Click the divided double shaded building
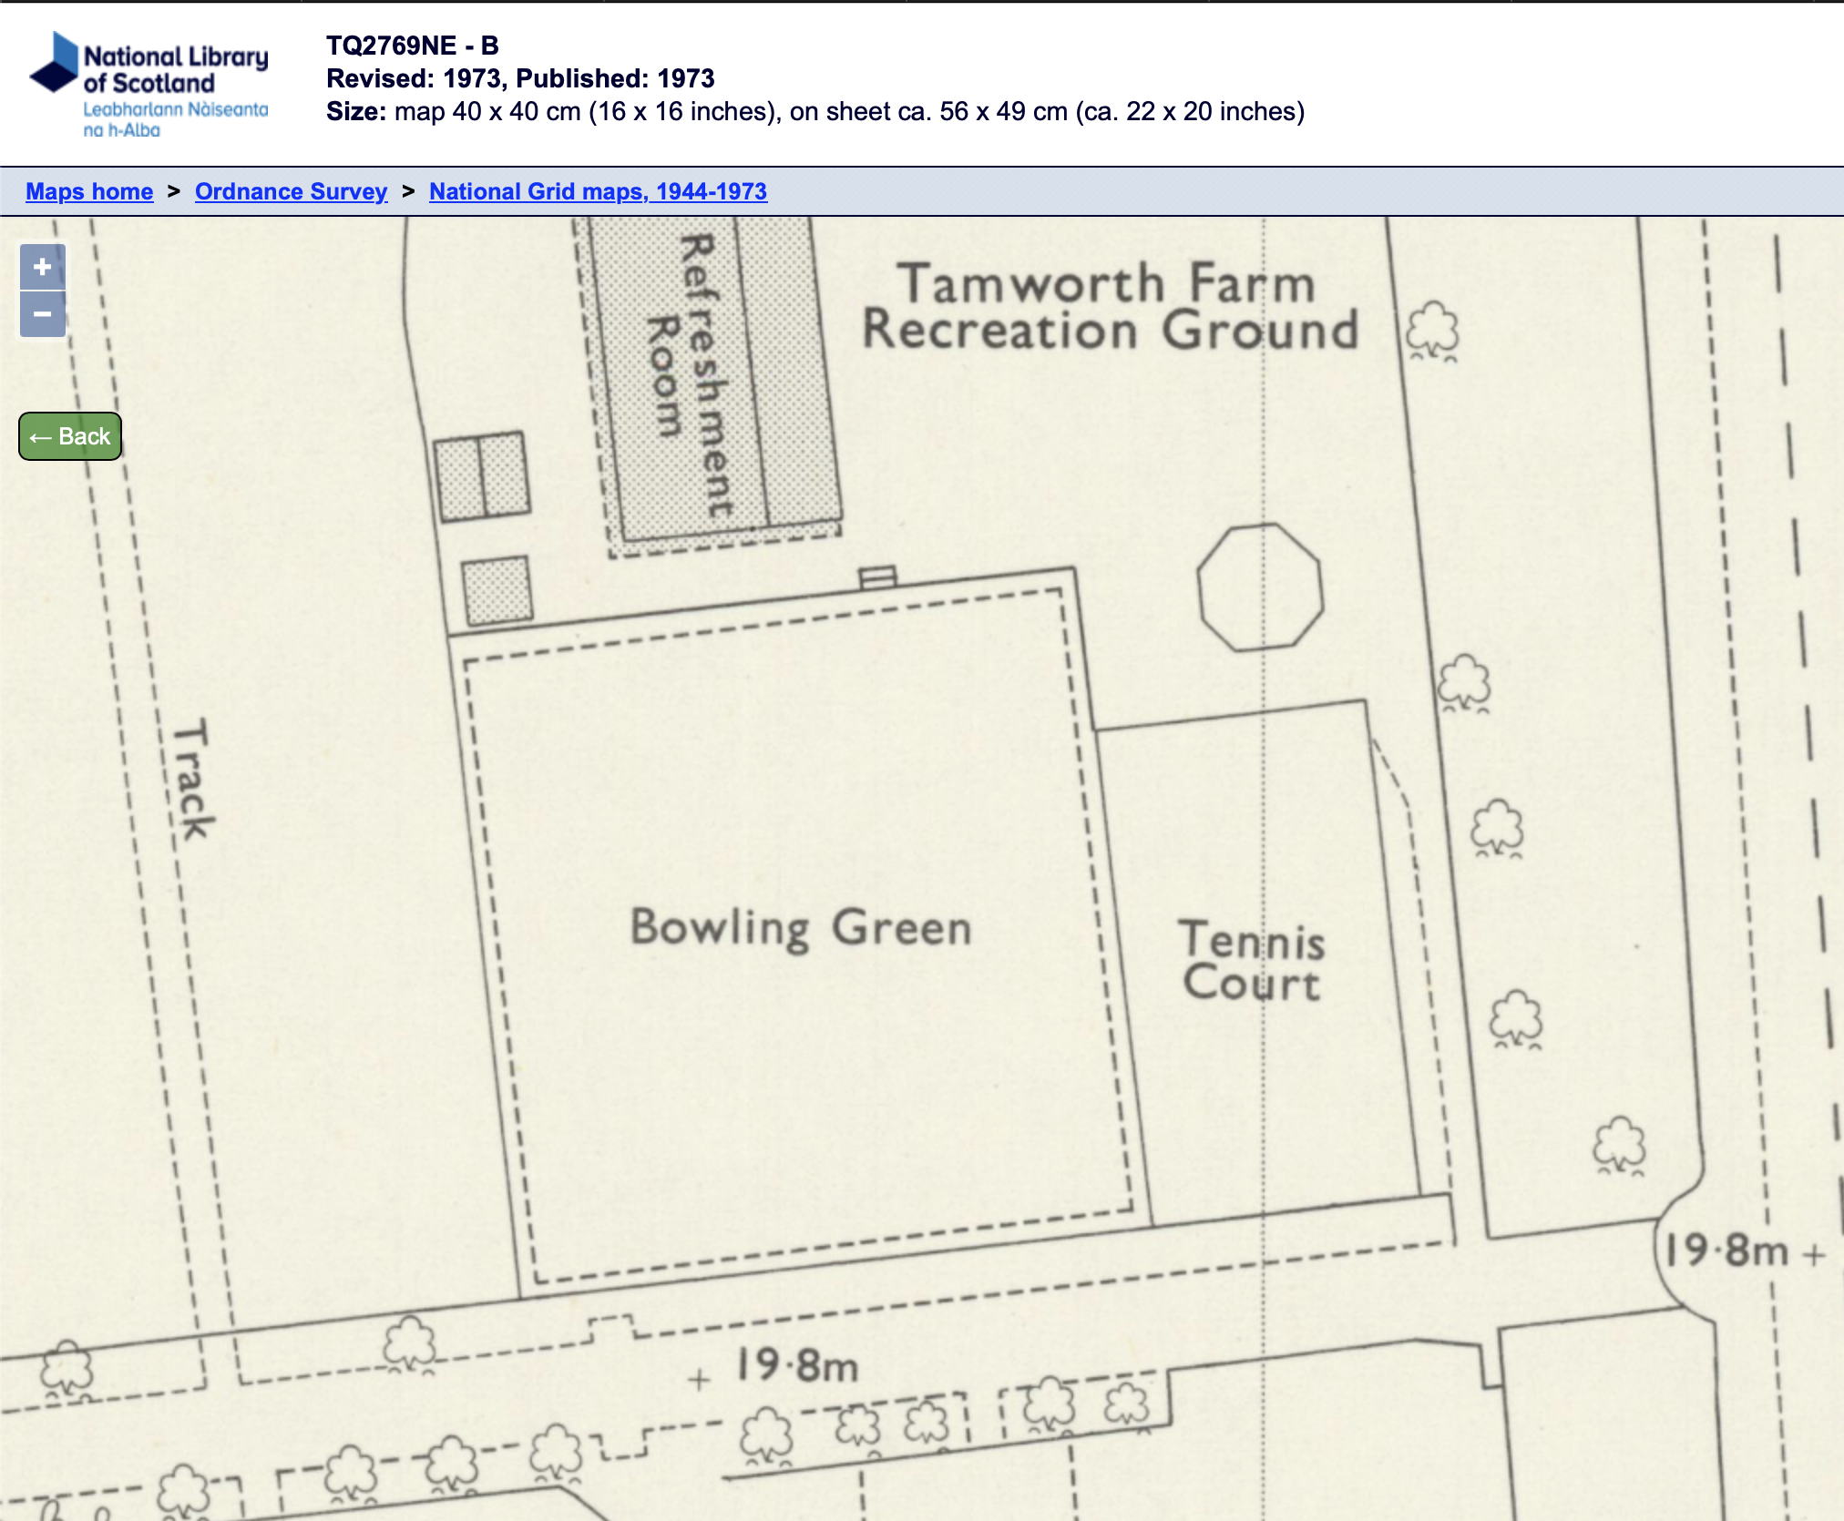This screenshot has height=1521, width=1844. [x=482, y=476]
